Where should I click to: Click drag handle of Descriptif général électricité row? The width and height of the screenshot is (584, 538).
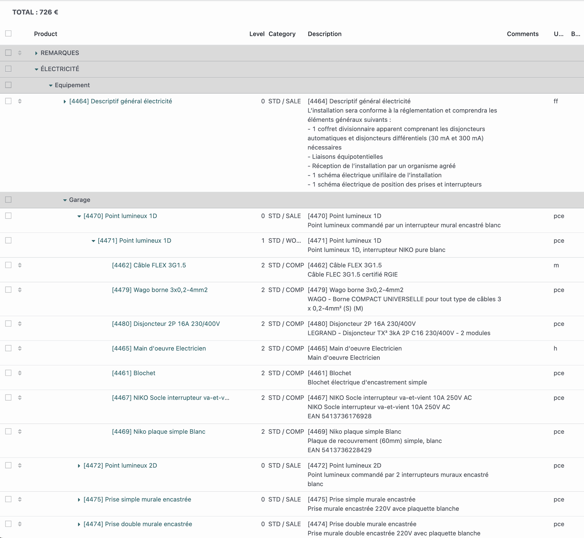coord(20,101)
